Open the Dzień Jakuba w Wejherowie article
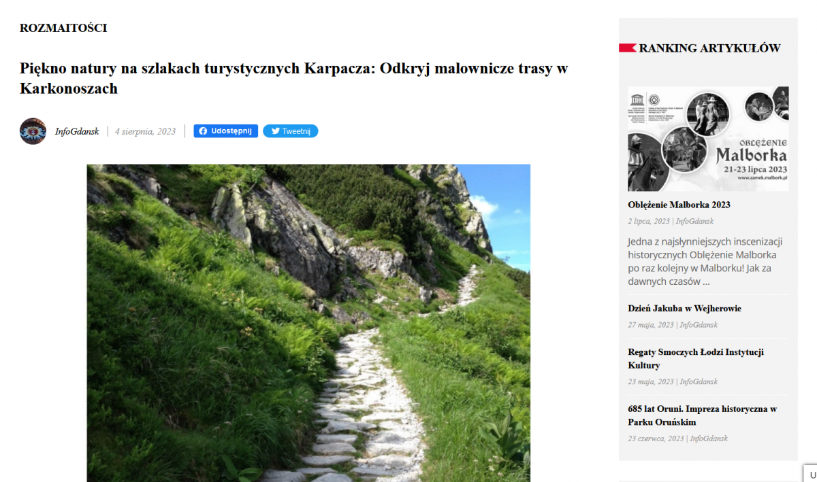 click(684, 309)
